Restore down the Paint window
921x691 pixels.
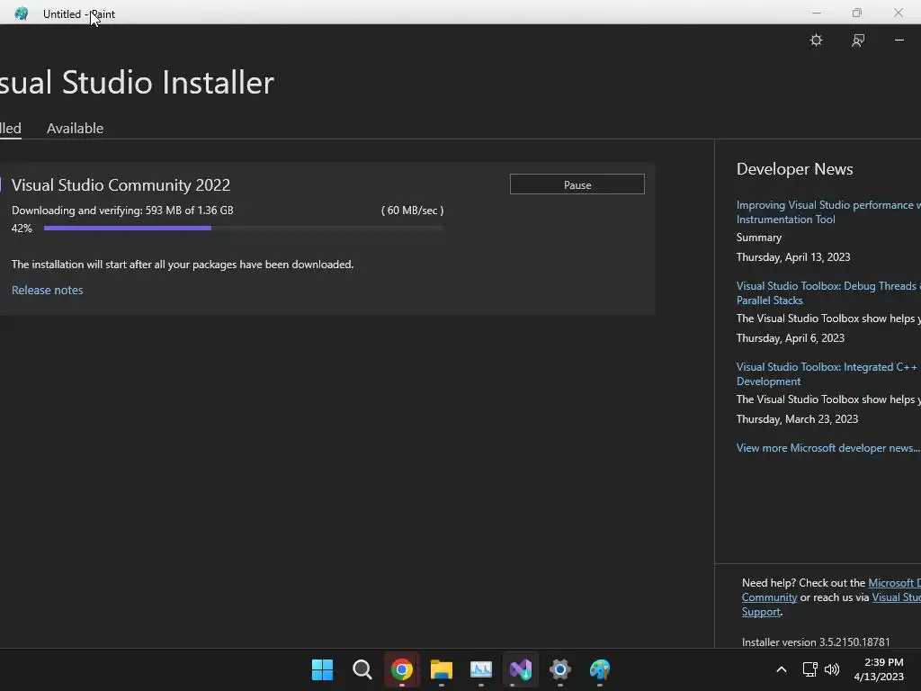pyautogui.click(x=857, y=13)
